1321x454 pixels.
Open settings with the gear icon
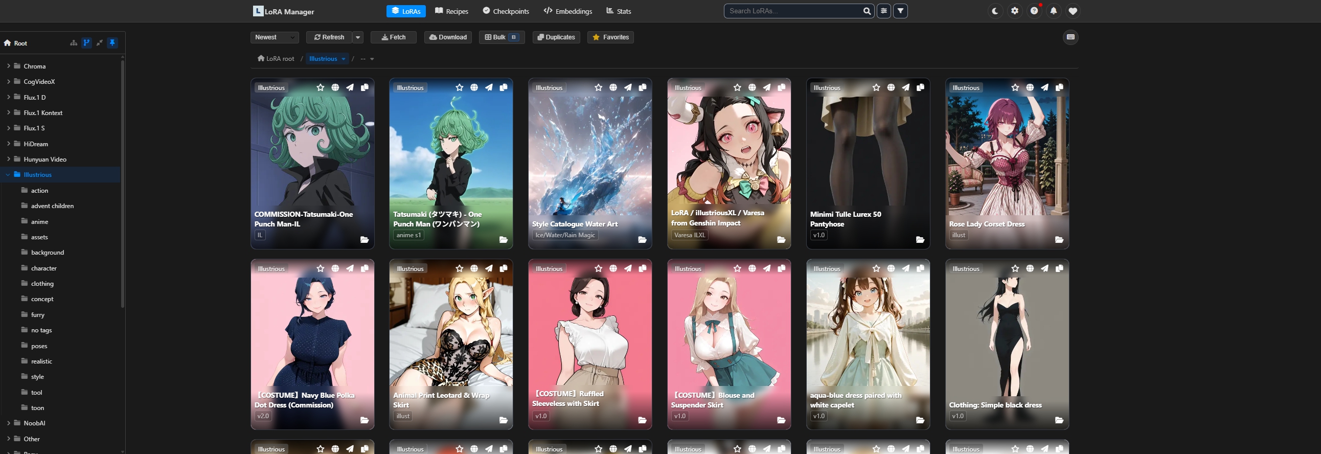(1015, 11)
